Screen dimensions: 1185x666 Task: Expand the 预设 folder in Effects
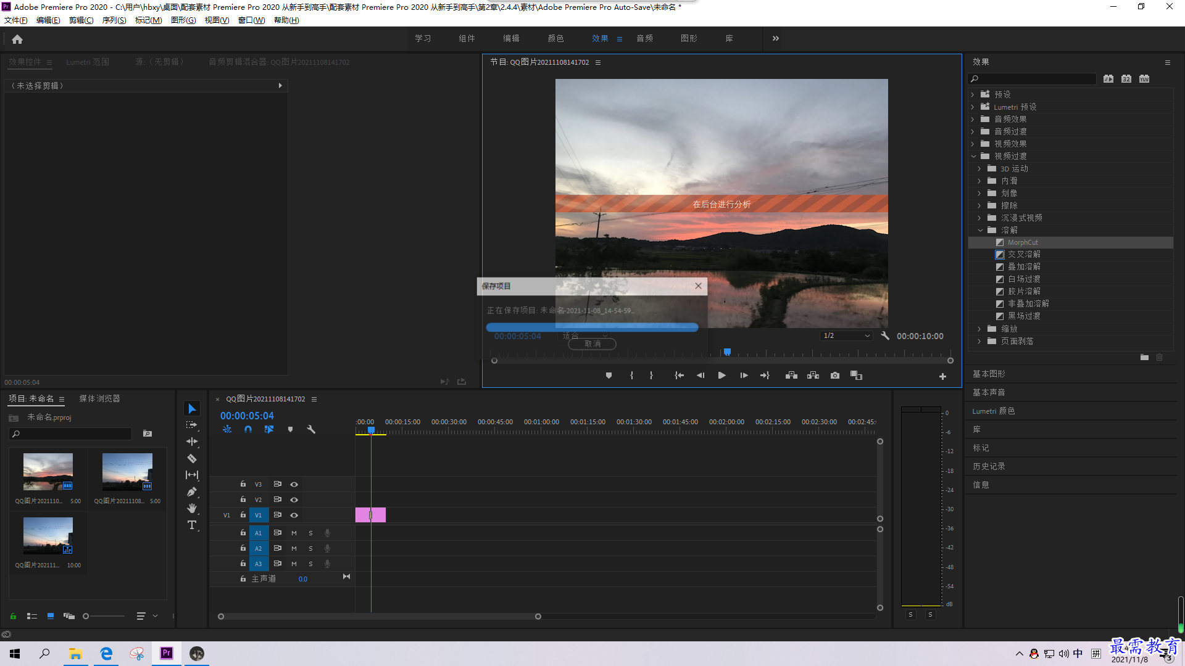[x=973, y=94]
